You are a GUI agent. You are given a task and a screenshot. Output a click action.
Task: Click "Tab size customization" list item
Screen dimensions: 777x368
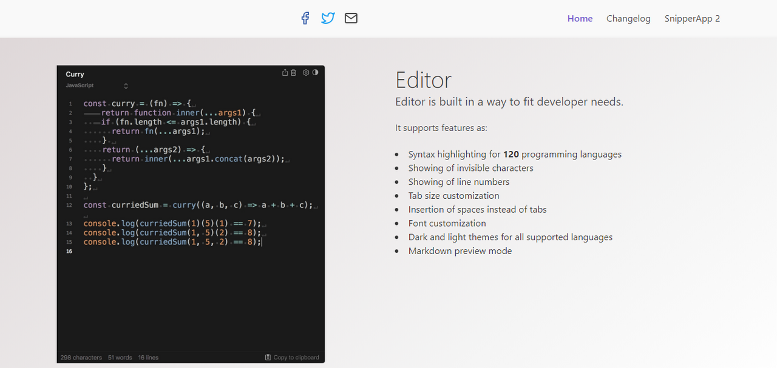pyautogui.click(x=453, y=196)
